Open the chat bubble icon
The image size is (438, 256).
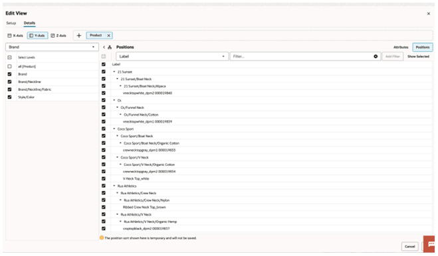(x=429, y=244)
